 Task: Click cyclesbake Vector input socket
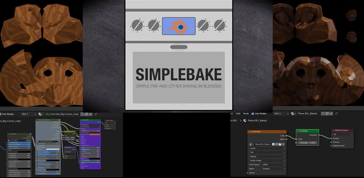248,173
